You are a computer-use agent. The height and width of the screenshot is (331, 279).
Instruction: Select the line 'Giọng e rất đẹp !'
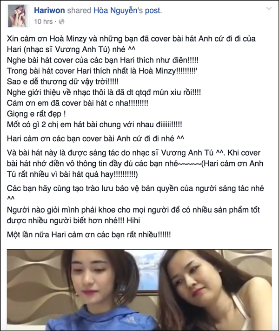tap(36, 114)
